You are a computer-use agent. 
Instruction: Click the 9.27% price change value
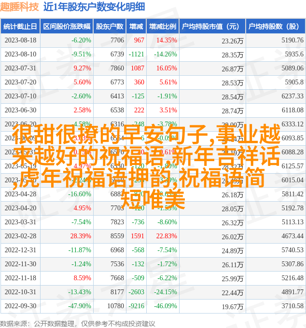pyautogui.click(x=82, y=68)
